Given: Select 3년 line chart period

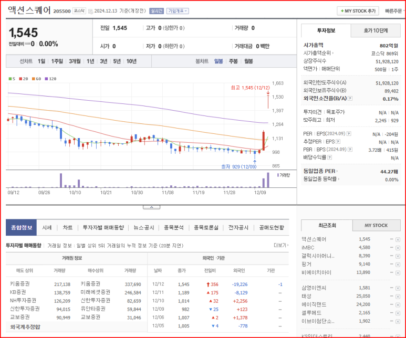Looking at the screenshot, I should tap(103, 61).
